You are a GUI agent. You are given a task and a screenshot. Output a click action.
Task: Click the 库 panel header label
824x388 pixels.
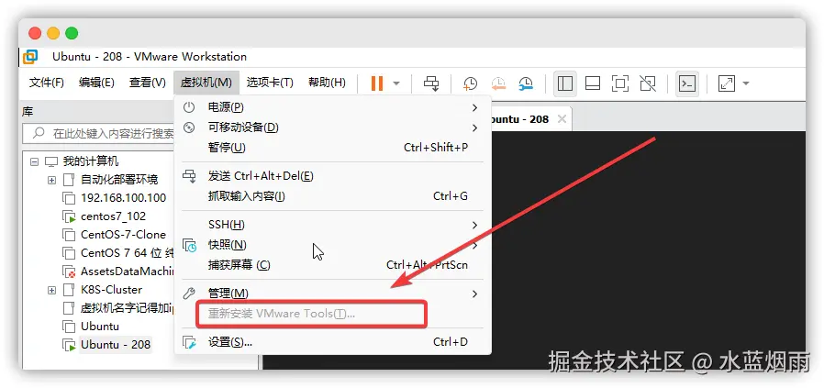tap(28, 112)
